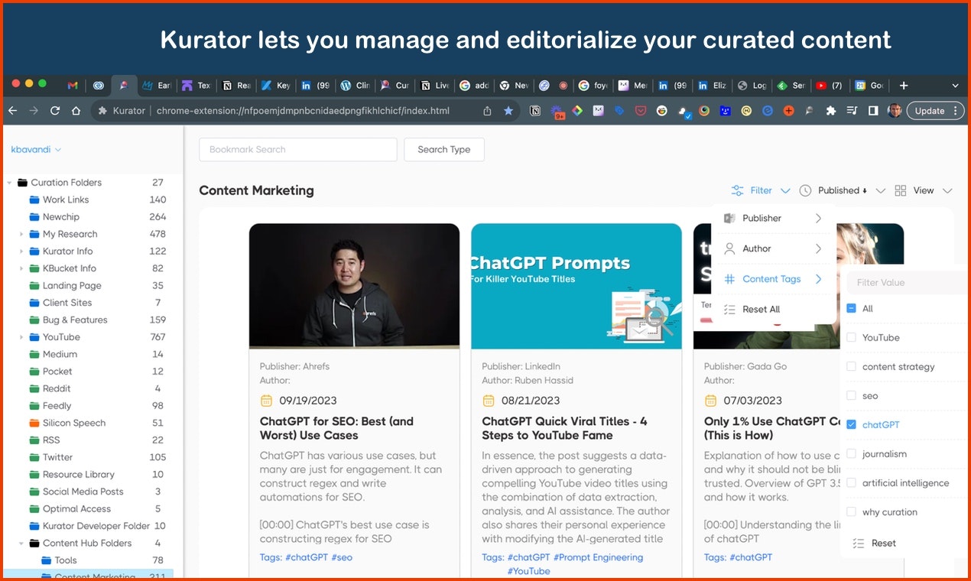Screen dimensions: 971x581
Task: Click the calendar icon next to 09/19/2023
Action: coord(266,401)
